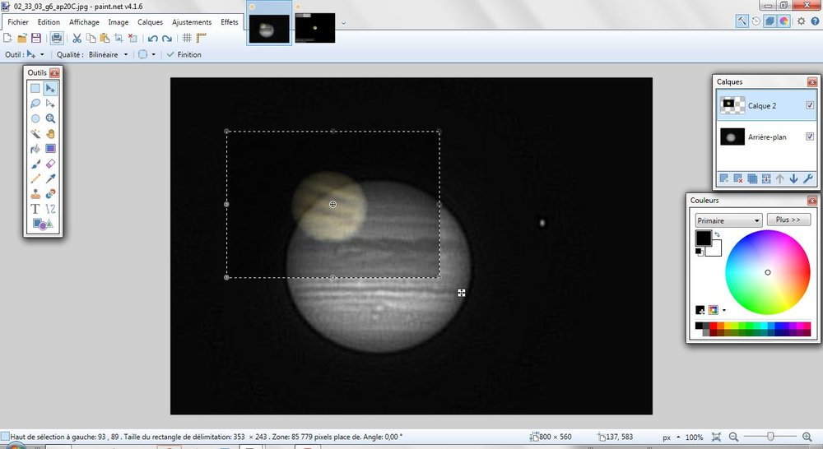The width and height of the screenshot is (823, 449).
Task: Select the Move Selected Pixels tool
Action: click(x=50, y=88)
